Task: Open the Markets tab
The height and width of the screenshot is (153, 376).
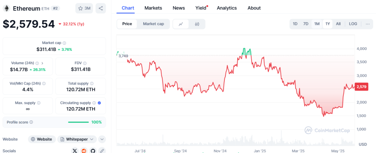Action: [x=153, y=8]
